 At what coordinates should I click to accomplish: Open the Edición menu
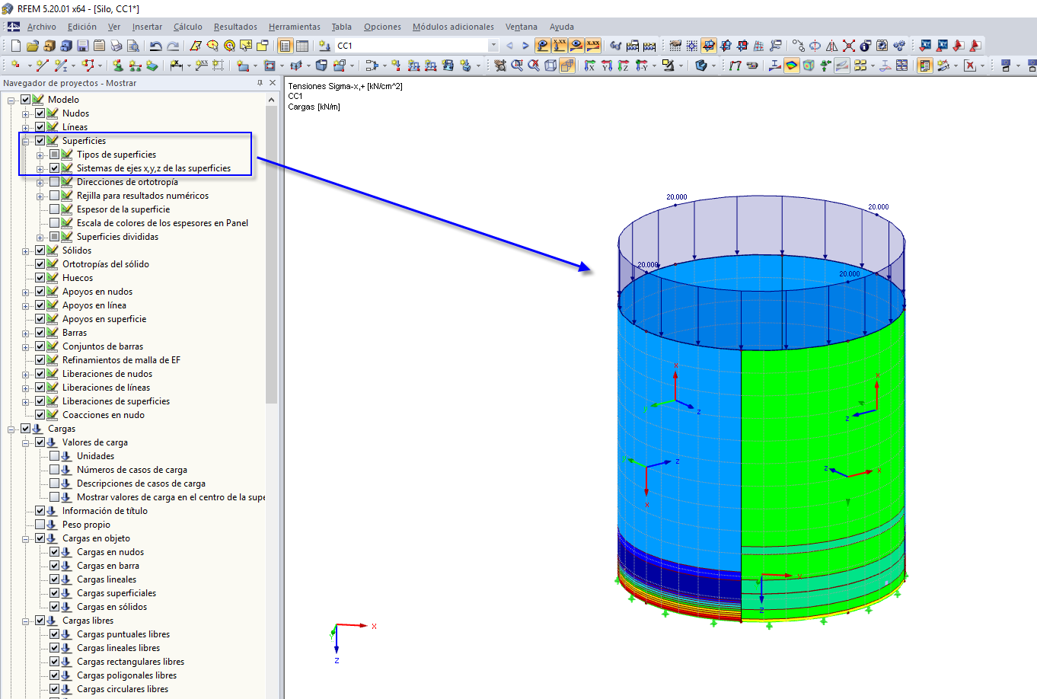82,27
